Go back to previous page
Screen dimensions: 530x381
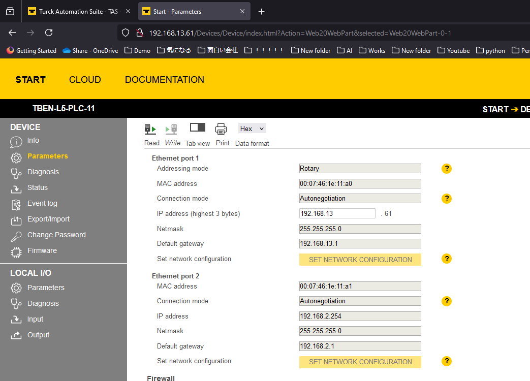[12, 33]
